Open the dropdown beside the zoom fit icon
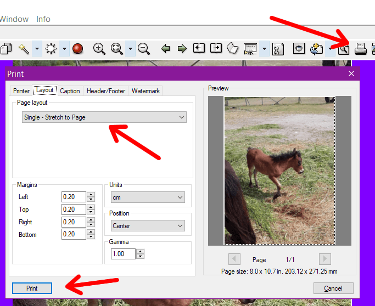The height and width of the screenshot is (306, 375). pyautogui.click(x=130, y=49)
